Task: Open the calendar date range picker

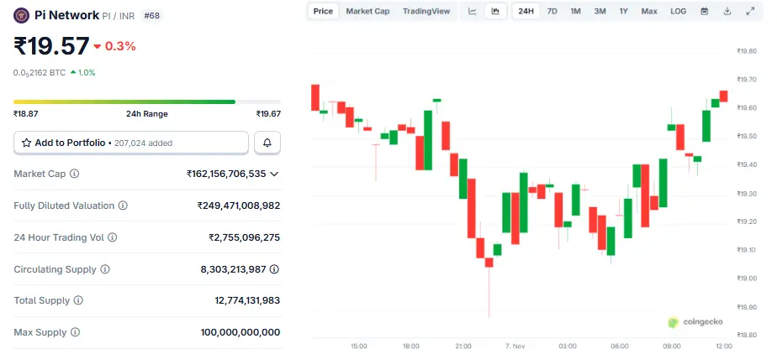Action: (x=704, y=12)
